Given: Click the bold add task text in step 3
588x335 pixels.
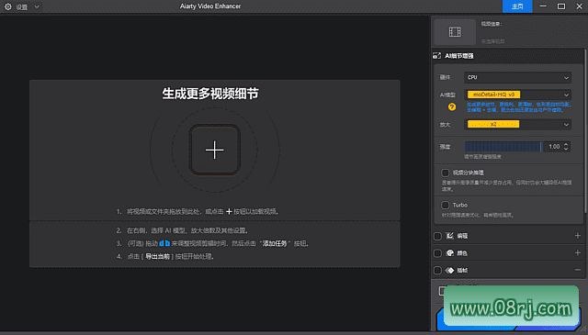Looking at the screenshot, I should 275,243.
